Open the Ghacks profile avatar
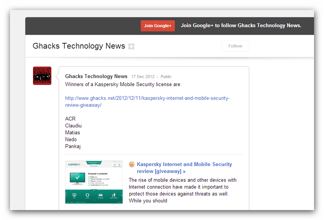This screenshot has width=324, height=220. click(x=42, y=76)
